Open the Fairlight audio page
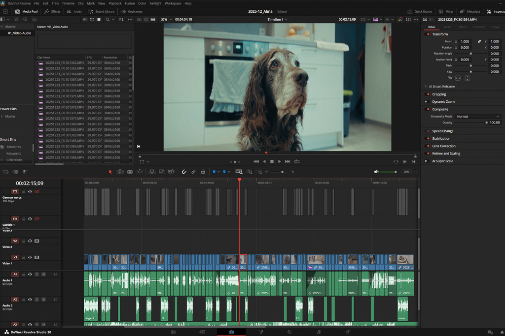 (318, 332)
